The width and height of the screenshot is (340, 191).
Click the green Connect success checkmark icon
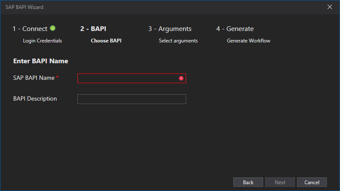(x=53, y=28)
